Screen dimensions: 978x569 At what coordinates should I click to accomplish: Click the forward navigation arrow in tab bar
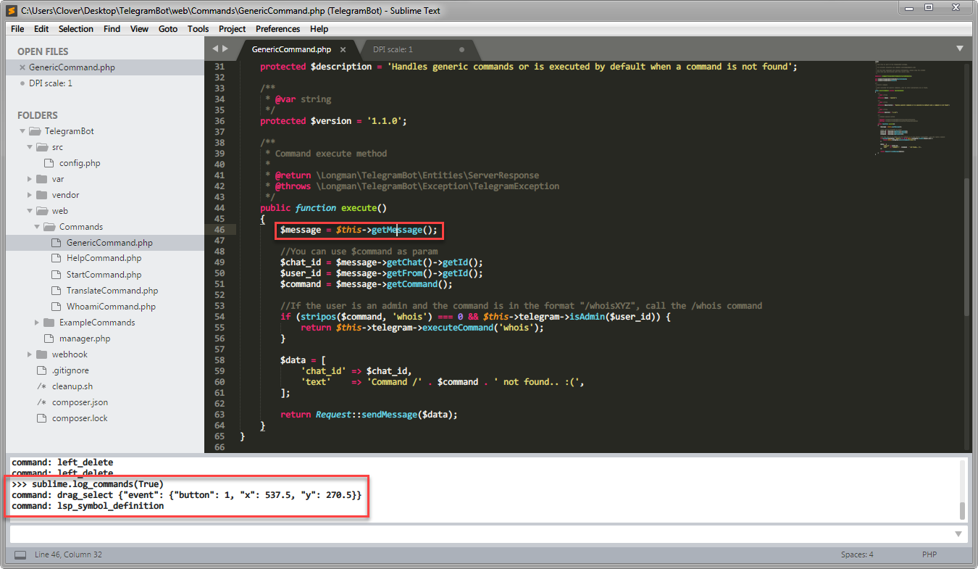click(x=226, y=48)
